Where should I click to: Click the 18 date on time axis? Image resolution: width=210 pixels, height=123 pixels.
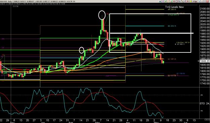141,120
